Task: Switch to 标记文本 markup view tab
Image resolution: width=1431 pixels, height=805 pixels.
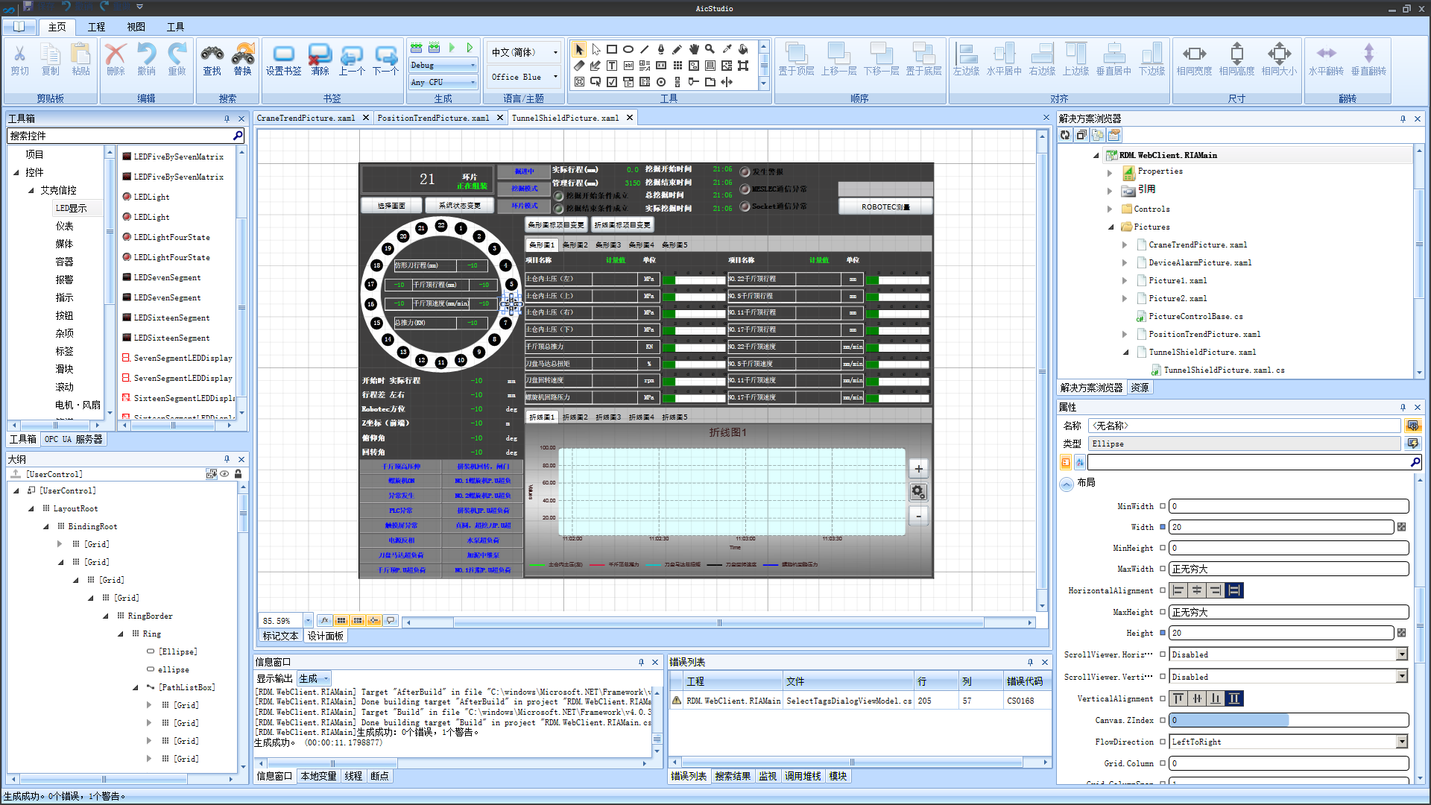Action: coord(280,636)
